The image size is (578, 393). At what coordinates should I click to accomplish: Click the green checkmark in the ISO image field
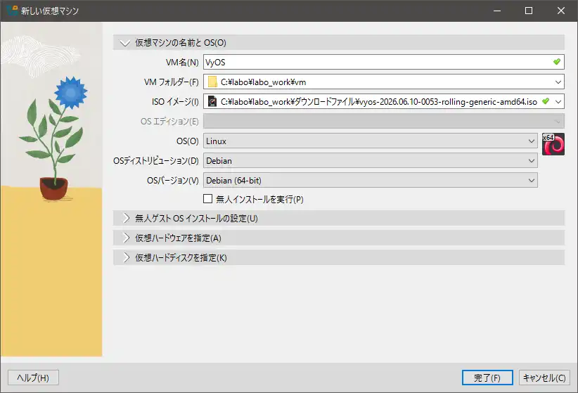[546, 101]
